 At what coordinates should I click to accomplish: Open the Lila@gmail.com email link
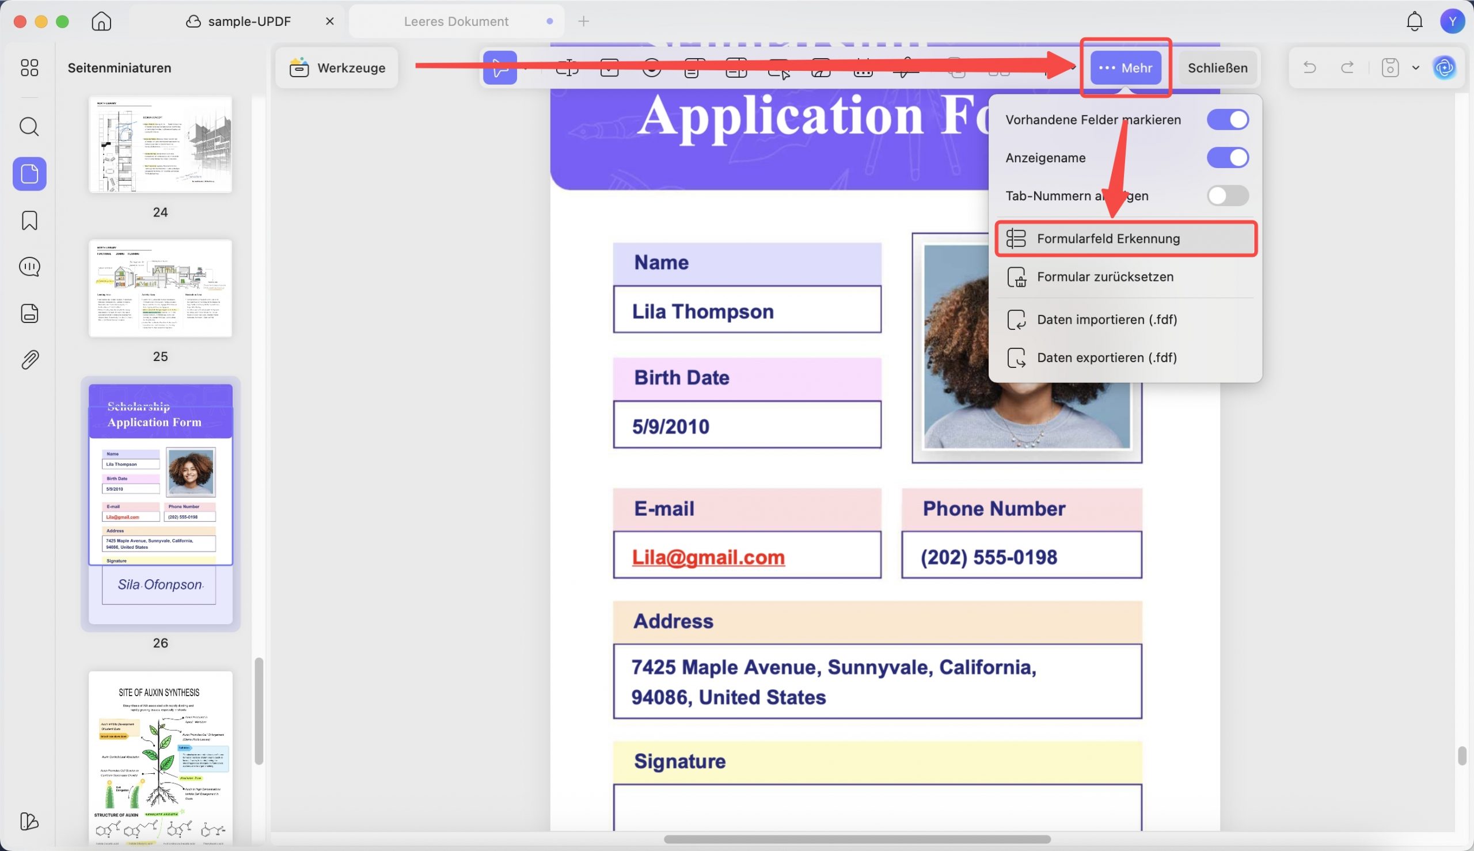(708, 557)
